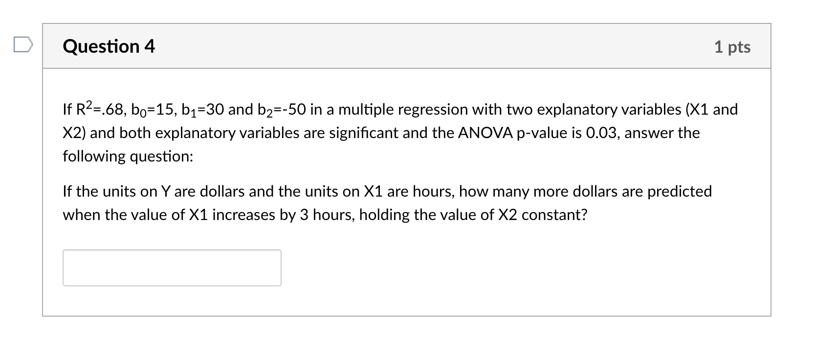Place cursor in the response text box
815x341 pixels.
pyautogui.click(x=172, y=267)
